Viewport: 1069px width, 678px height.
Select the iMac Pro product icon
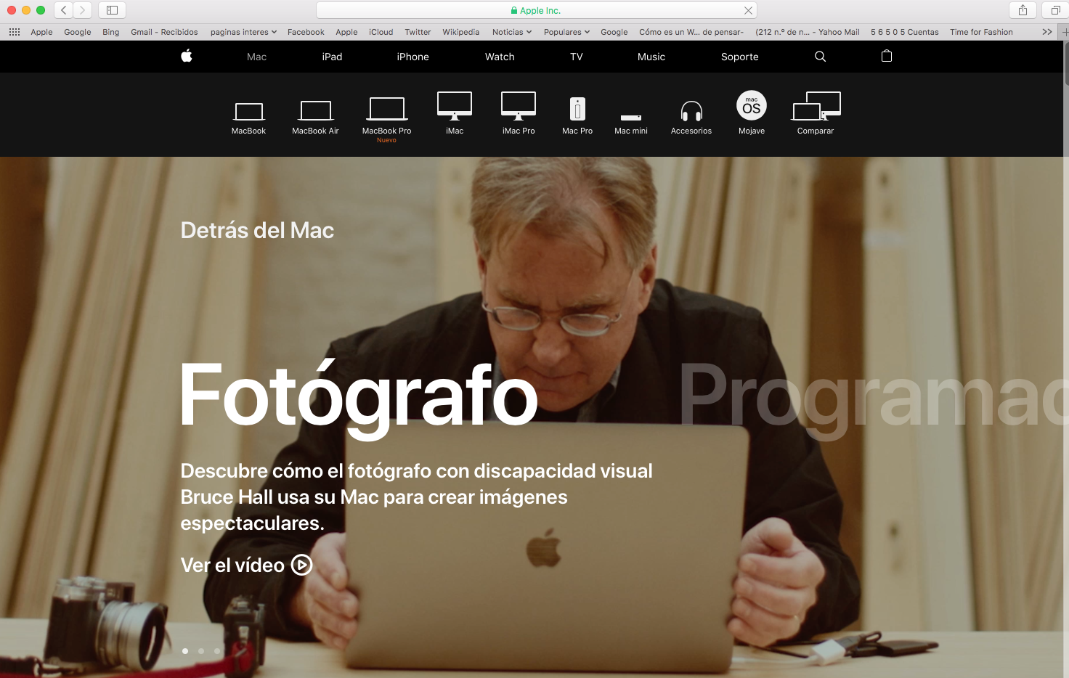[519, 106]
